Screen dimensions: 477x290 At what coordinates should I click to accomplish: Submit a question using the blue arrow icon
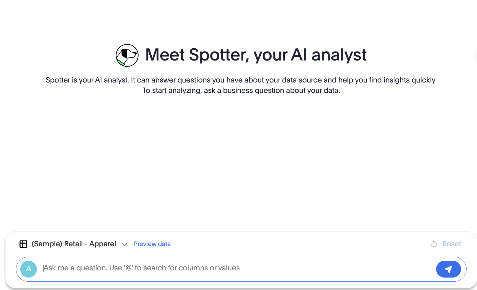tap(448, 269)
